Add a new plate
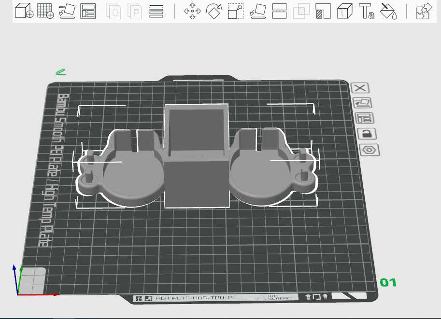Viewport: 441px width, 319px height. click(x=45, y=11)
